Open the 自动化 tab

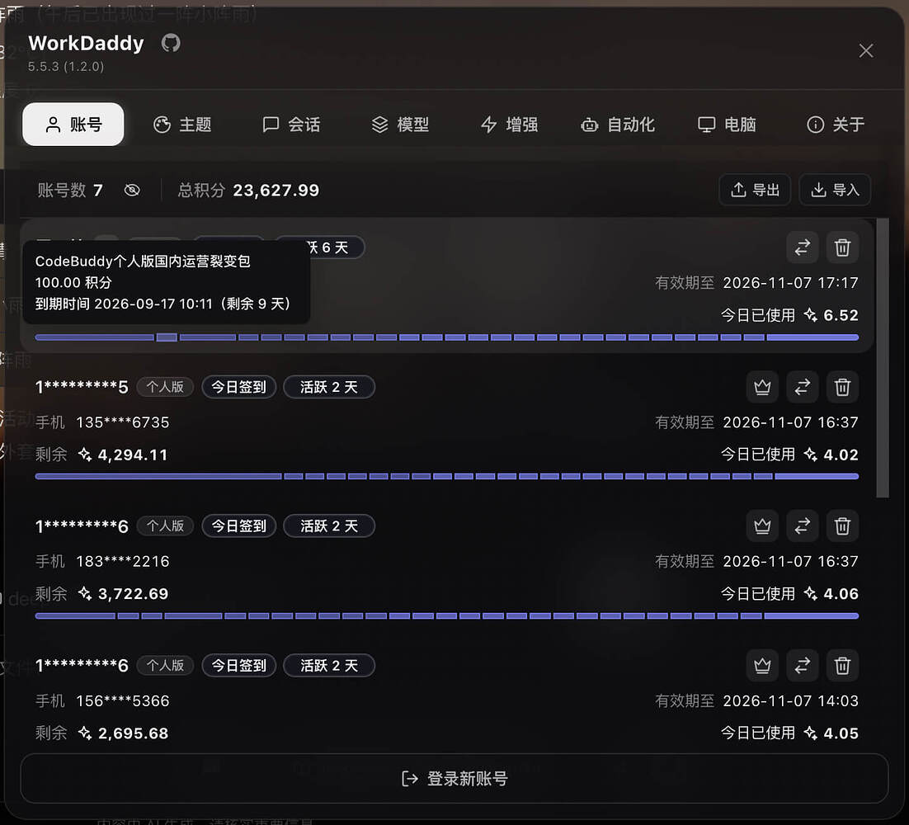point(618,125)
